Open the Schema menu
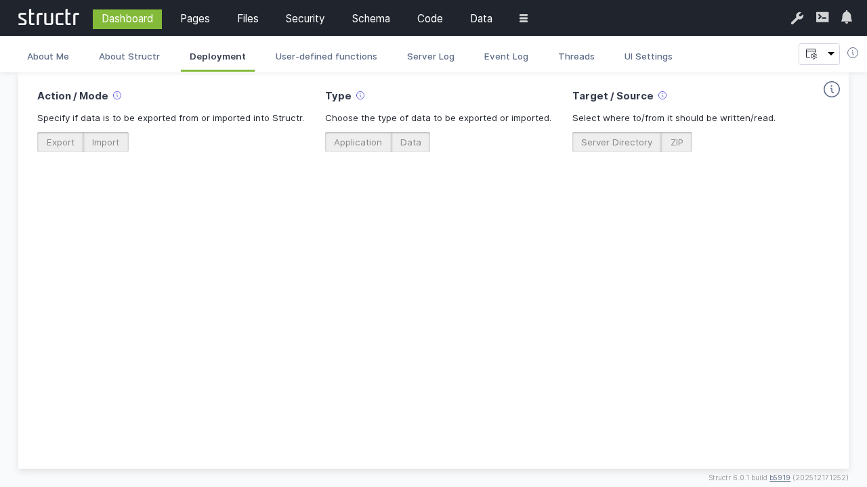The height and width of the screenshot is (487, 867). tap(371, 18)
